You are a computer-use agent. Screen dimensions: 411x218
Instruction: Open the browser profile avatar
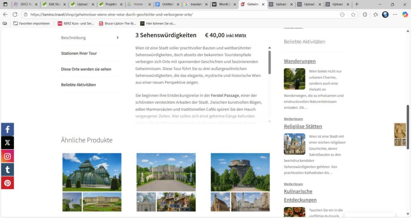tap(385, 14)
